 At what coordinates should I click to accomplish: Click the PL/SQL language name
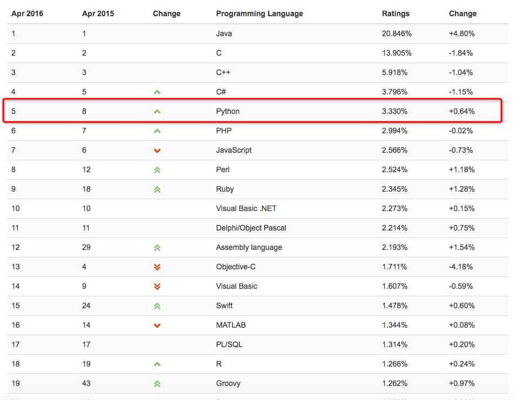229,344
